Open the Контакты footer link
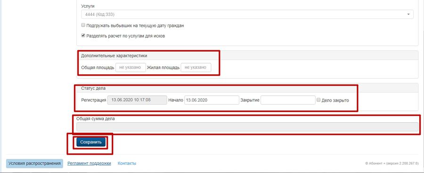The image size is (424, 173). click(127, 164)
